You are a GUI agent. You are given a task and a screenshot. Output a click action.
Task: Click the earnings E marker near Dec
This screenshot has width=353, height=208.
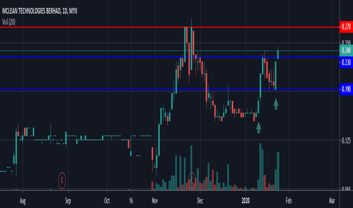coord(192,180)
